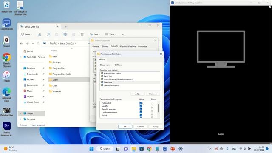Open File Explorer from taskbar
272x153 pixels.
134,149
